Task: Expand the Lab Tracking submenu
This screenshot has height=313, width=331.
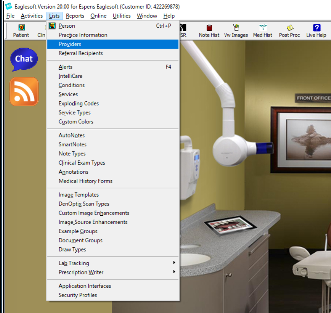Action: point(113,263)
